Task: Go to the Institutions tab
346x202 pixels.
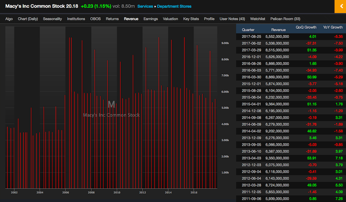Action: tap(76, 19)
